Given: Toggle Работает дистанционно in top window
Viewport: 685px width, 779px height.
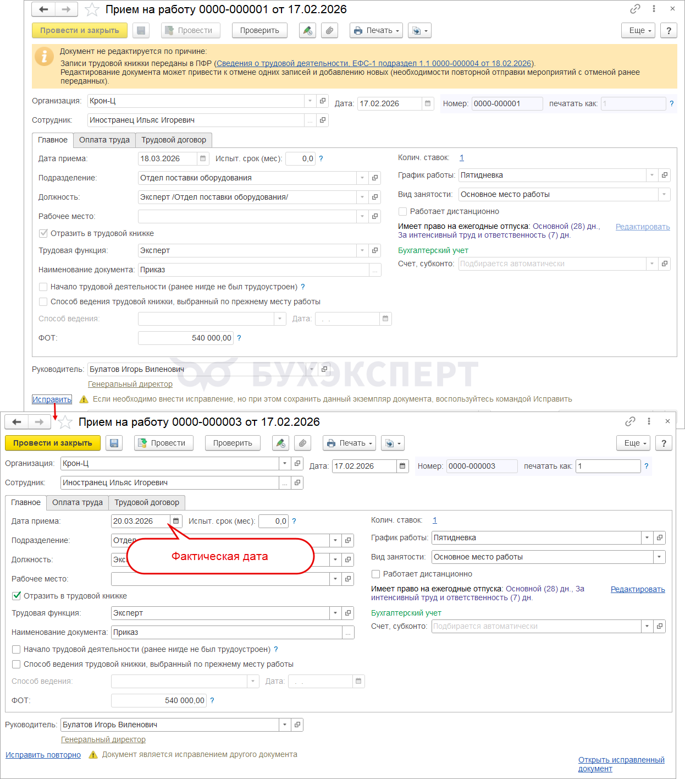Looking at the screenshot, I should [403, 211].
